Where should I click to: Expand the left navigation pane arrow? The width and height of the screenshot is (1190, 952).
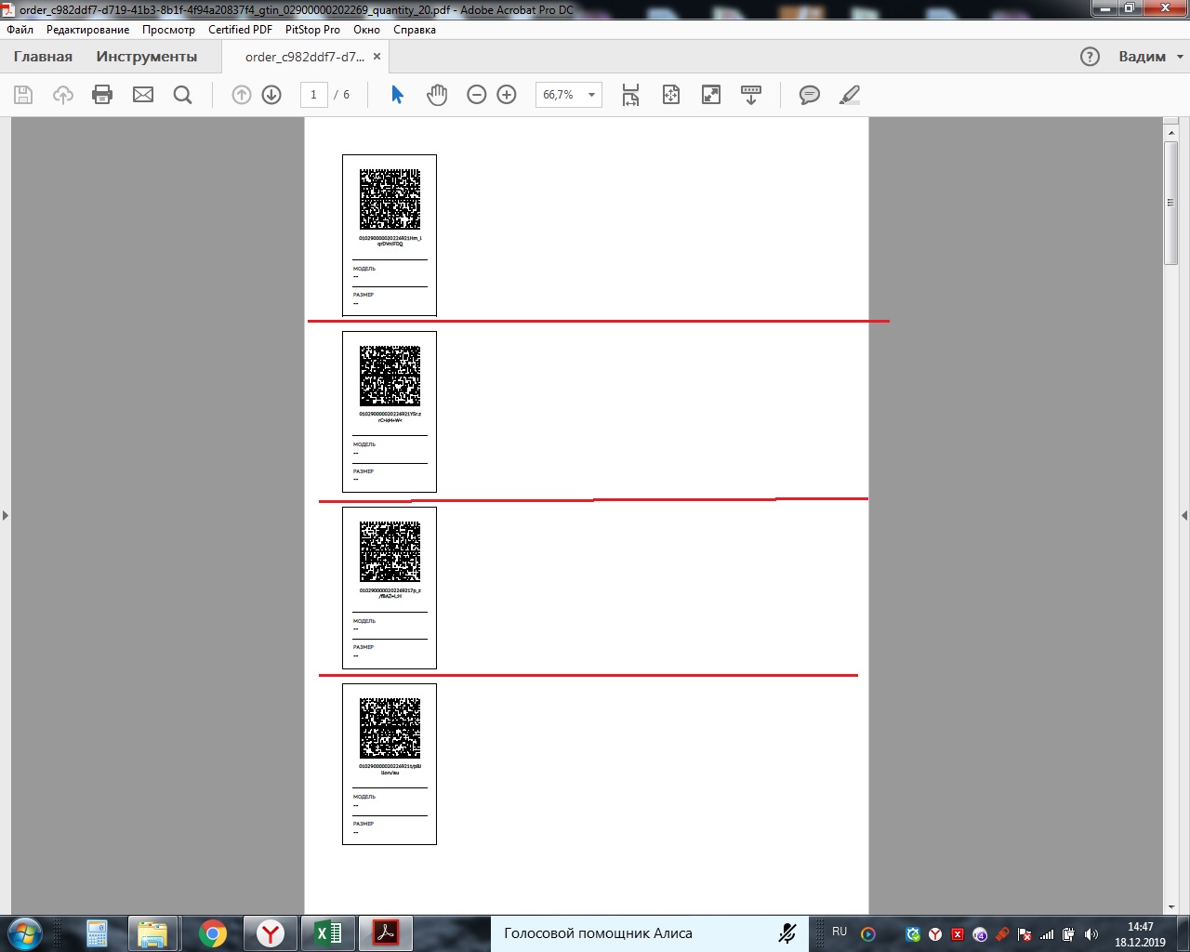pos(6,515)
